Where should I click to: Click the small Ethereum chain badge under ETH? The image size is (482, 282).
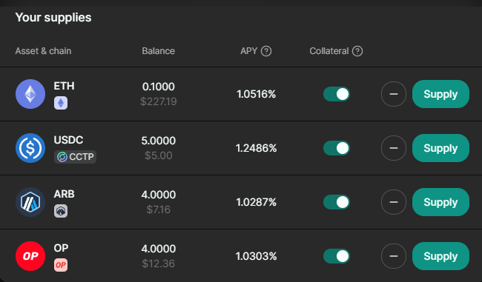click(x=61, y=103)
